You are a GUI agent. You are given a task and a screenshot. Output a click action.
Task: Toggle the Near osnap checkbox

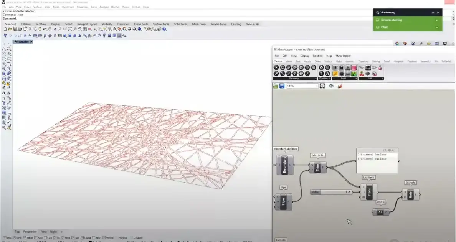click(14, 238)
